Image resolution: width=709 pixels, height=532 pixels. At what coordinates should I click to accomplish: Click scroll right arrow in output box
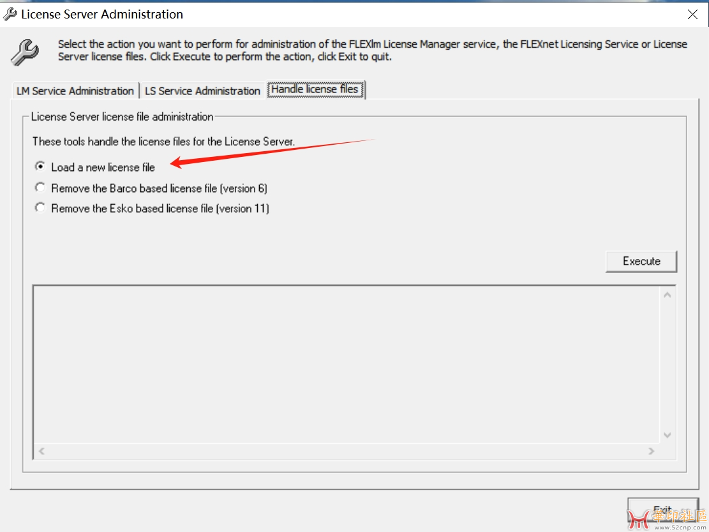(x=651, y=450)
